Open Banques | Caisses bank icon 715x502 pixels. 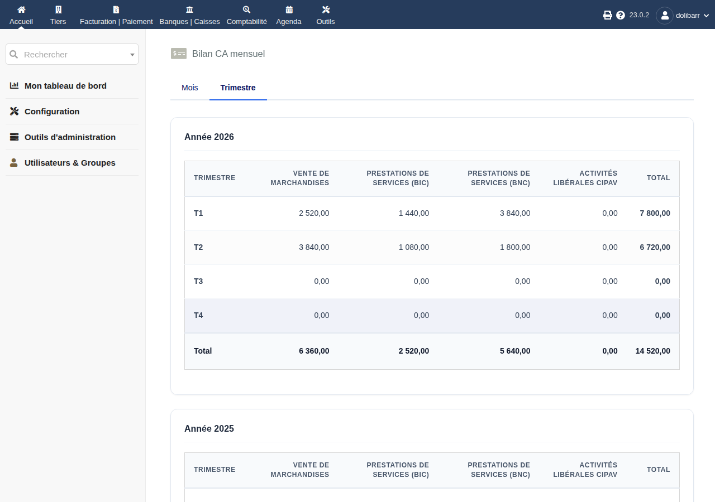[190, 9]
